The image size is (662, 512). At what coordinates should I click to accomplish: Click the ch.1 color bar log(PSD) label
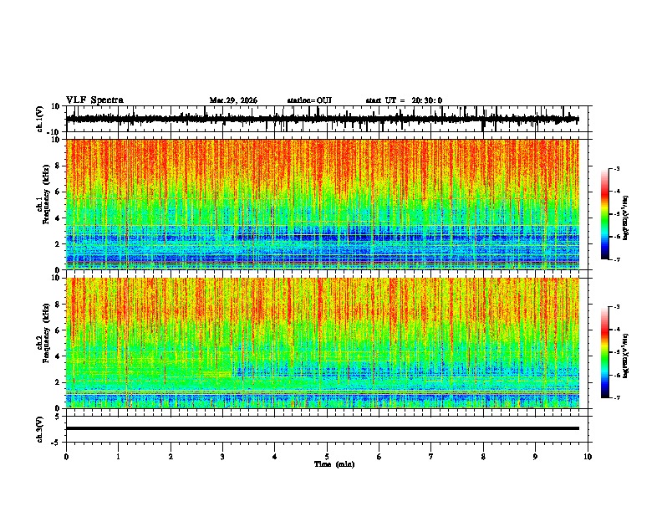(625, 218)
